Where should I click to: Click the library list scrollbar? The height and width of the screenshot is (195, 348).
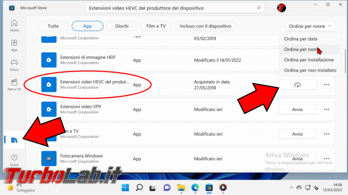pyautogui.click(x=345, y=61)
